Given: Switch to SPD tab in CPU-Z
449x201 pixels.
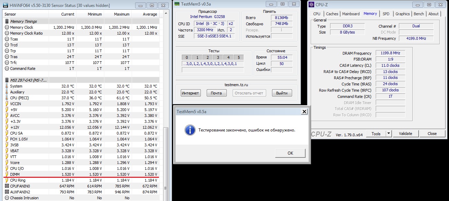Looking at the screenshot, I should coord(386,14).
